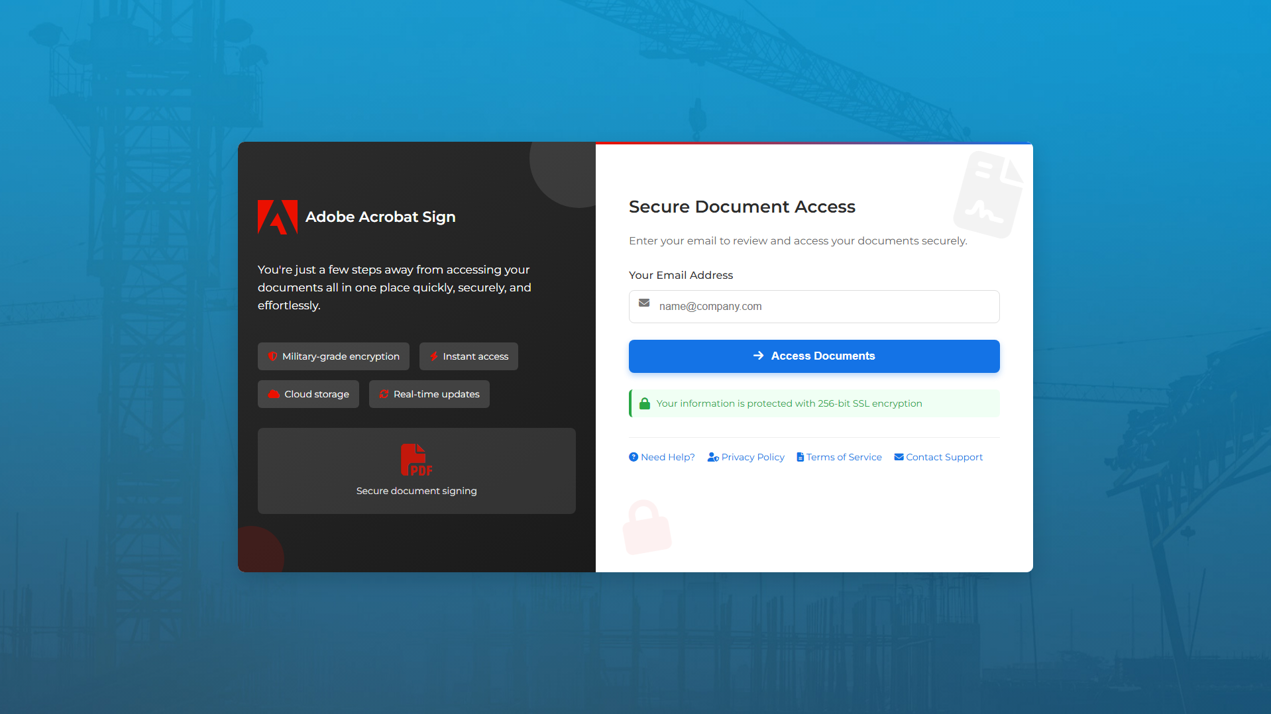
Task: Click the 256-bit SSL encryption notice text
Action: click(789, 403)
